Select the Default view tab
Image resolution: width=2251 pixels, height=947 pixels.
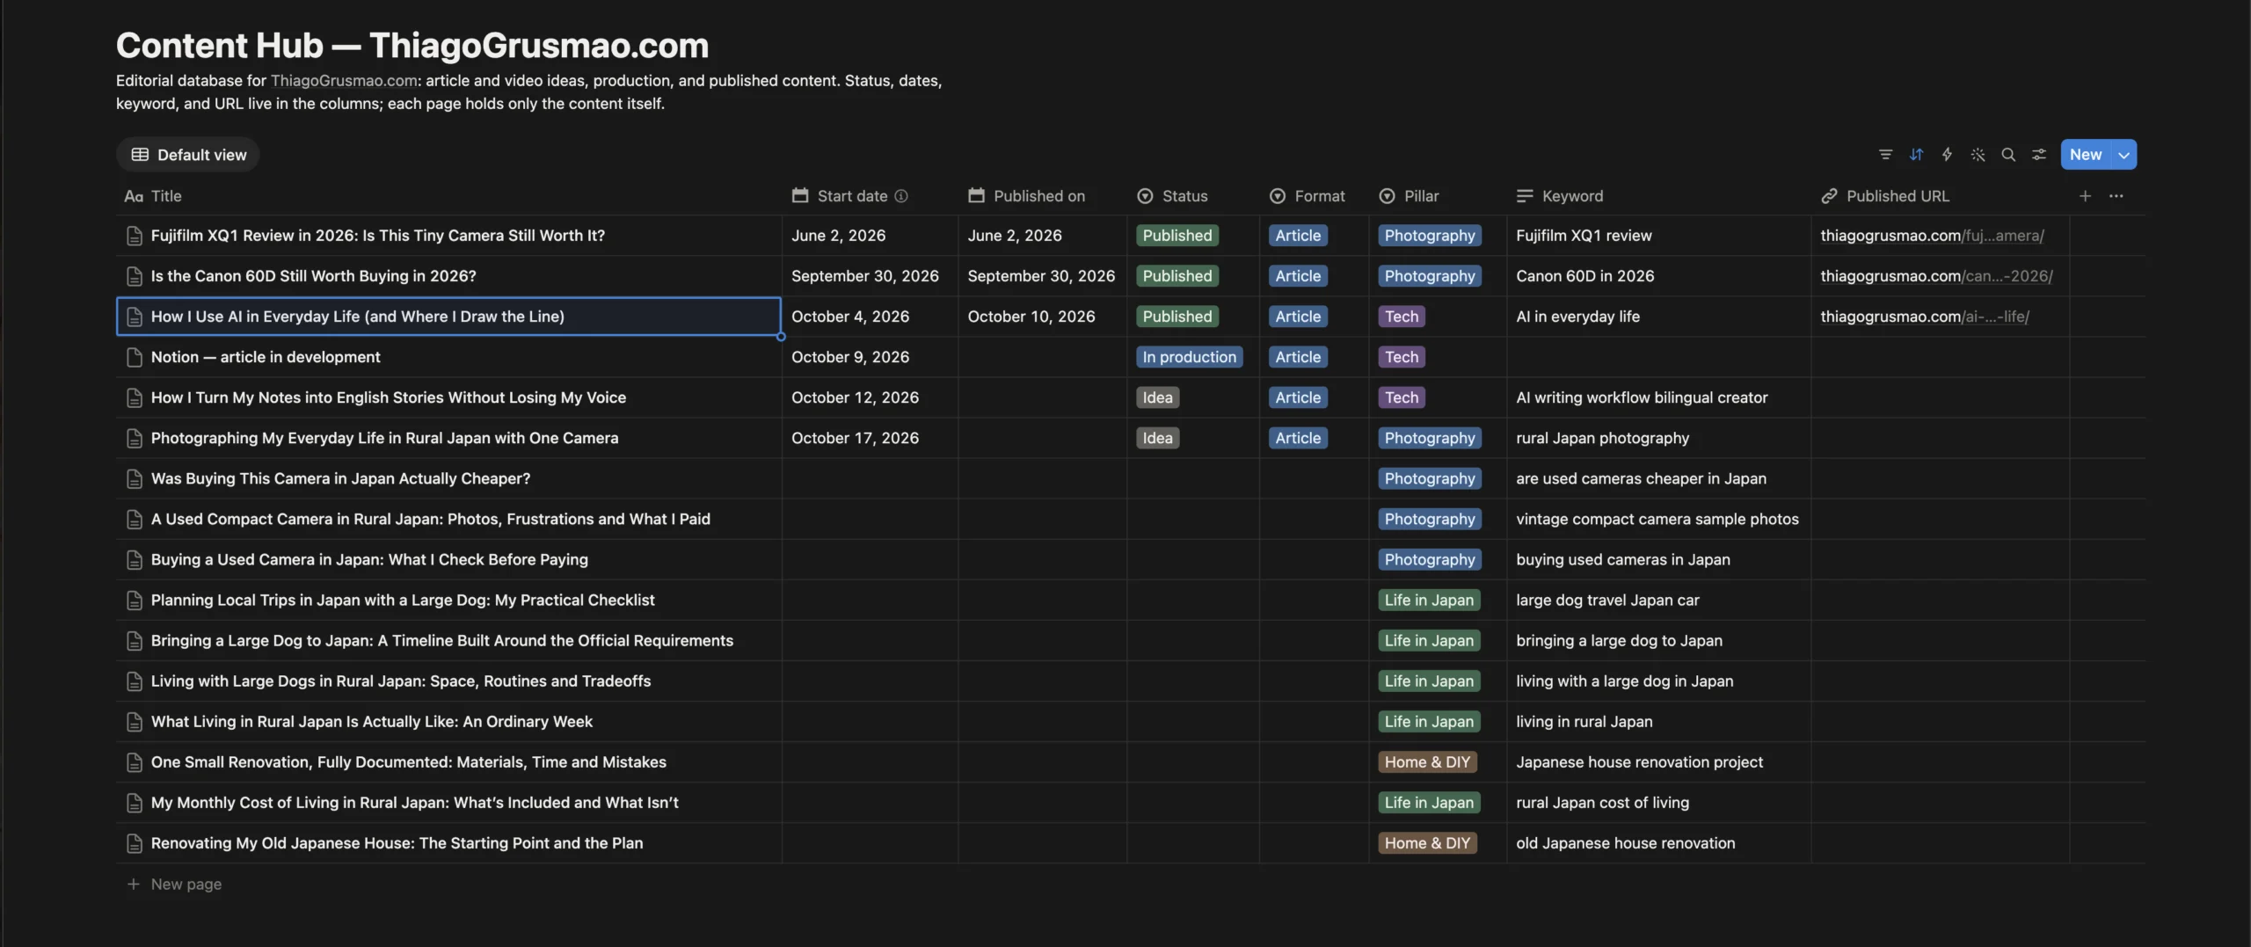[188, 155]
